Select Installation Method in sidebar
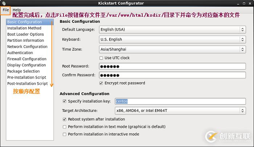254x147 pixels. click(24, 28)
